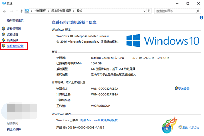
Task: Click the magnifier search icon
Action: [198, 11]
